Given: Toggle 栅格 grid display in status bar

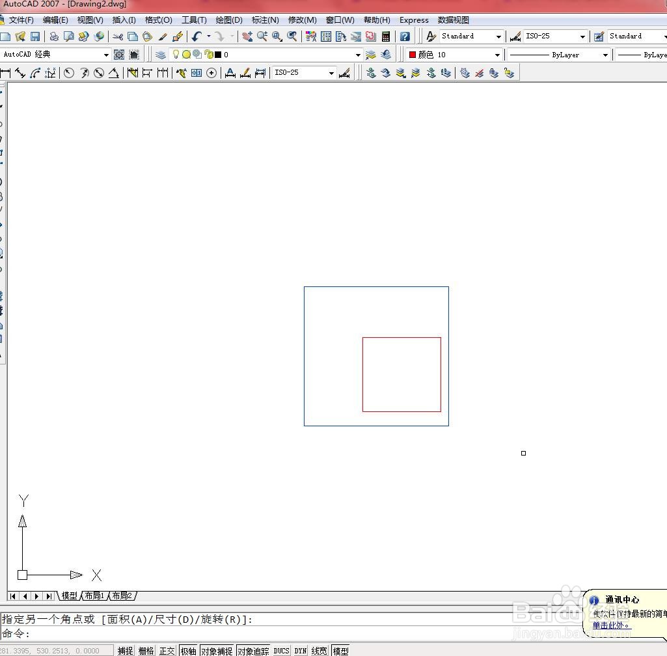Looking at the screenshot, I should tap(146, 651).
